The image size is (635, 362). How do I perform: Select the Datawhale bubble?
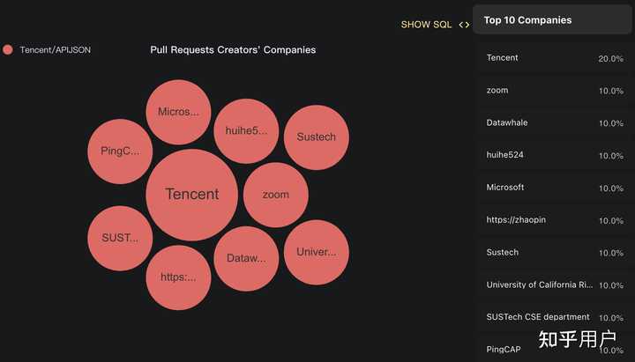pos(246,258)
